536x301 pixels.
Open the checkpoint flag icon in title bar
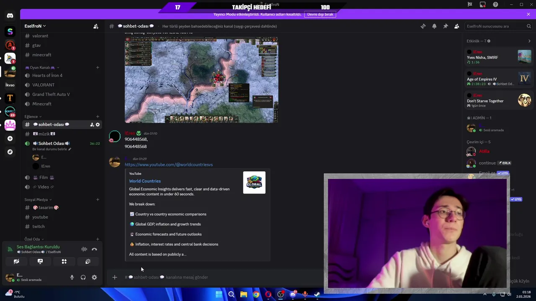470,4
